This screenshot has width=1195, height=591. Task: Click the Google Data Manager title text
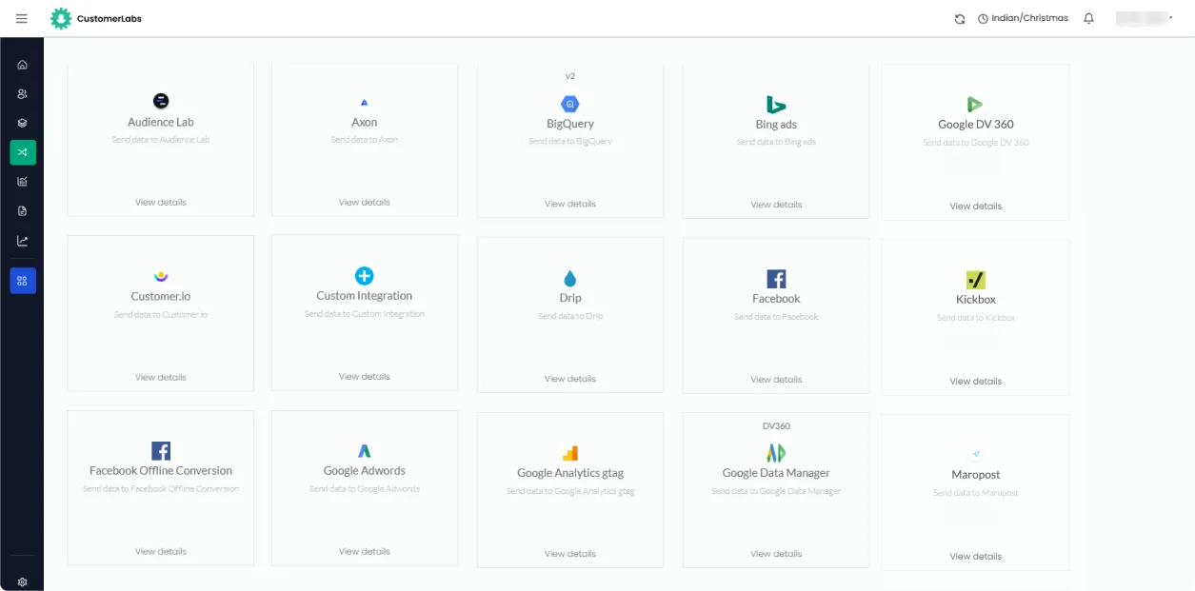point(776,473)
